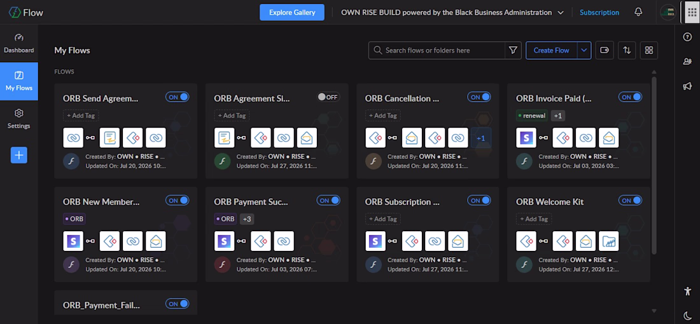Switch to night mode moon icon
The height and width of the screenshot is (324, 700).
point(687,314)
